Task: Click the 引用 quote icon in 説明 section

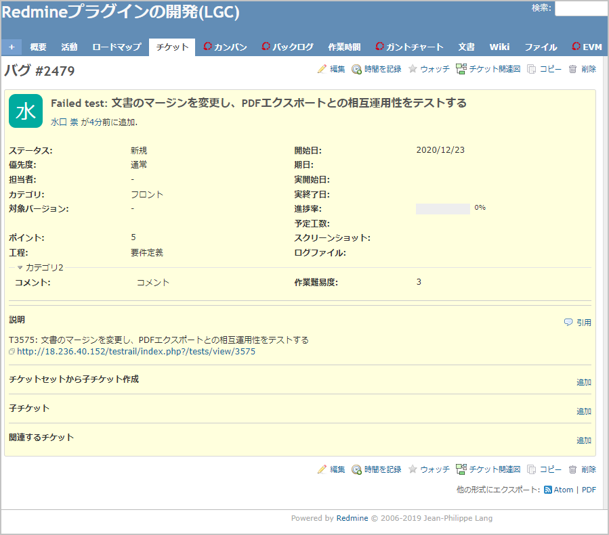Action: pyautogui.click(x=568, y=323)
